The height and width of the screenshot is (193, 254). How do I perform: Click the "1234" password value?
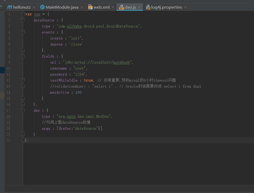tap(79, 74)
